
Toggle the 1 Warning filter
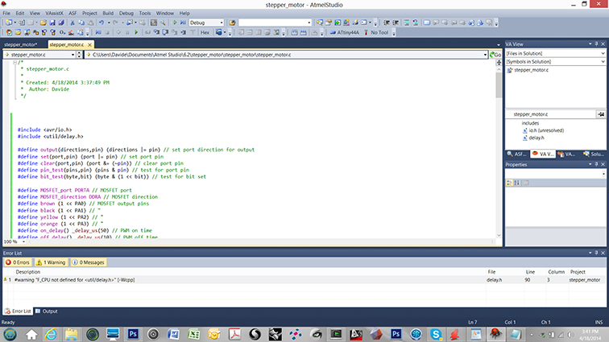coord(51,262)
